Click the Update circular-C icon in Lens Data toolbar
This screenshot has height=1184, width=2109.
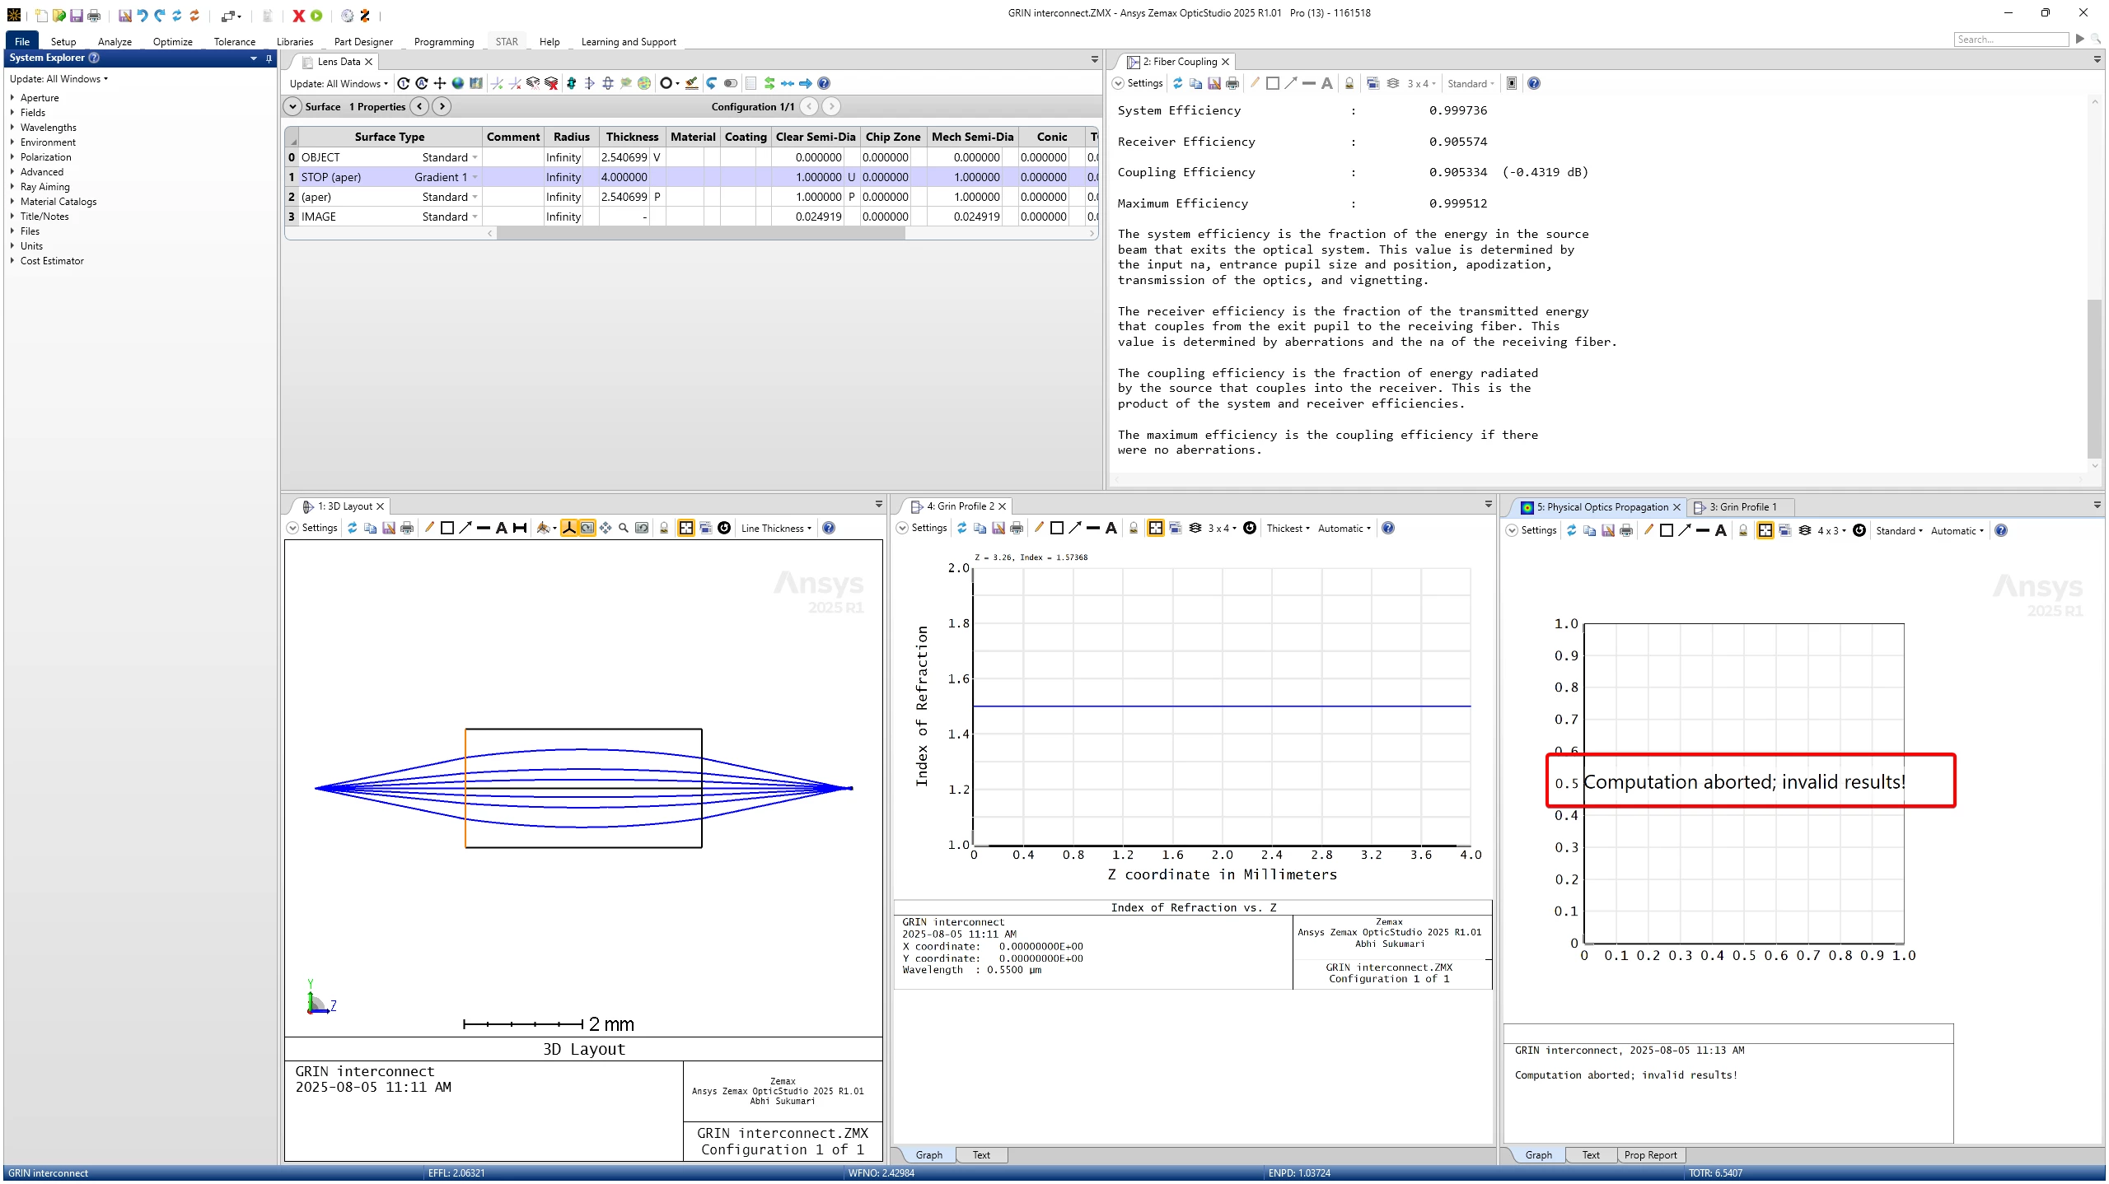[x=404, y=83]
